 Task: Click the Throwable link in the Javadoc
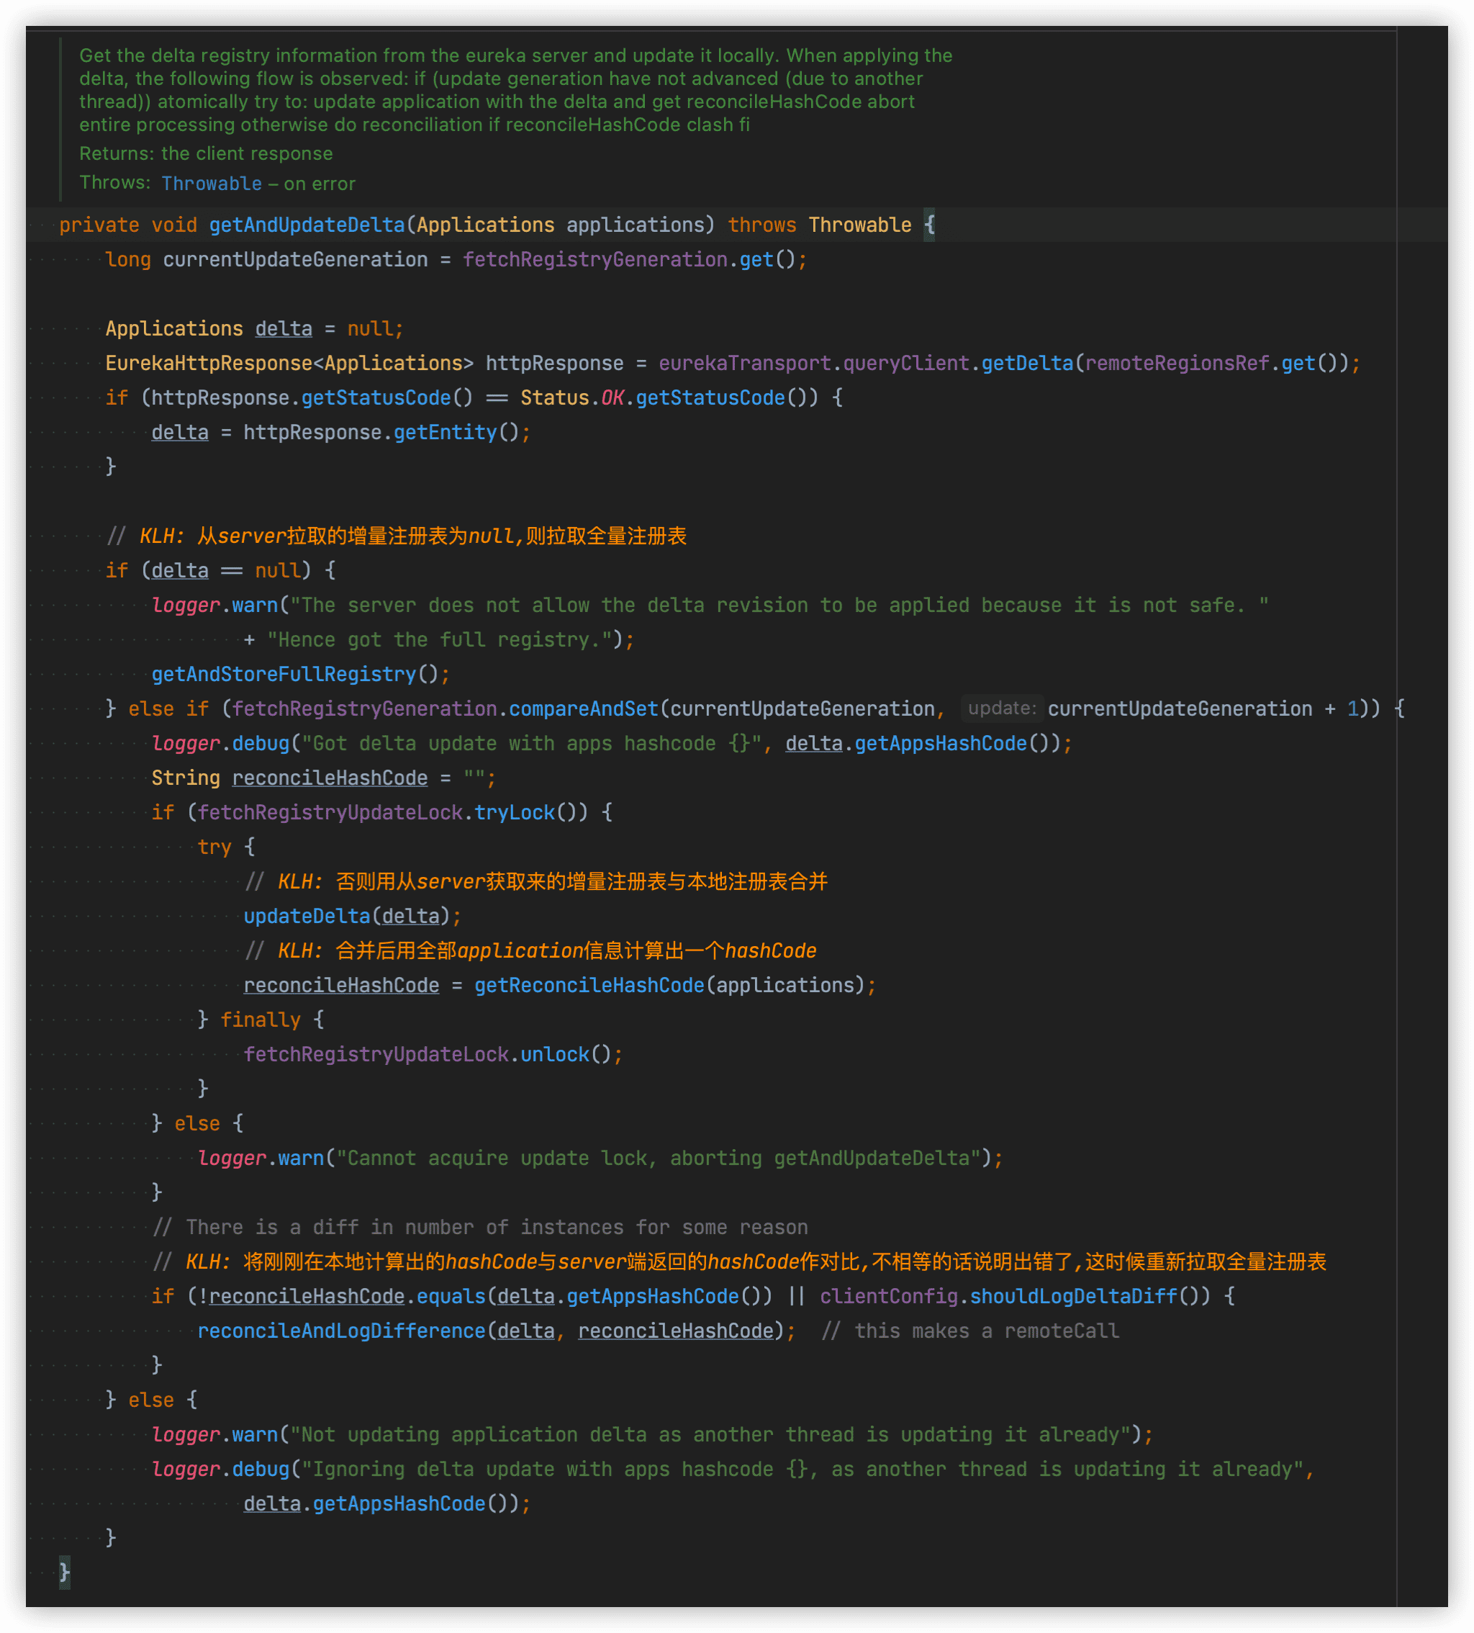click(x=212, y=183)
